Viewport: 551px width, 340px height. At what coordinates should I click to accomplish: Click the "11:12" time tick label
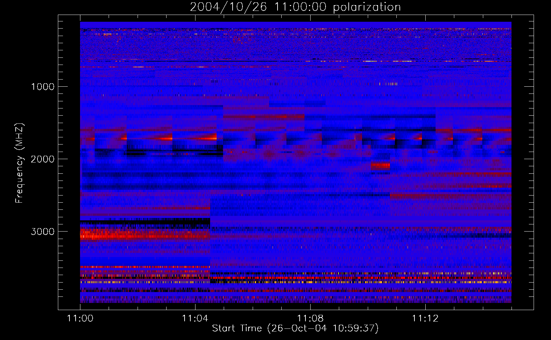[425, 319]
